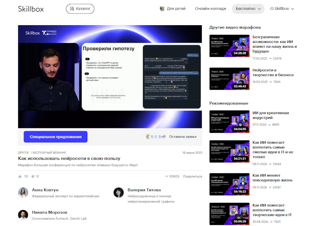
Task: Click the Другие видео марафона heading
Action: [x=235, y=27]
